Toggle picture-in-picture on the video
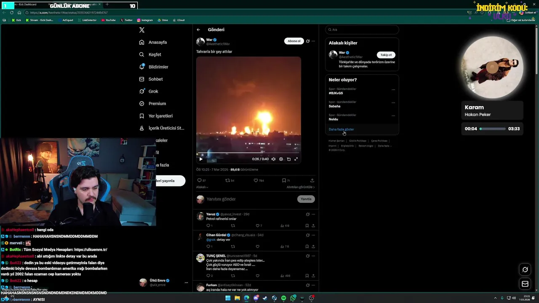This screenshot has width=539, height=303. point(288,159)
